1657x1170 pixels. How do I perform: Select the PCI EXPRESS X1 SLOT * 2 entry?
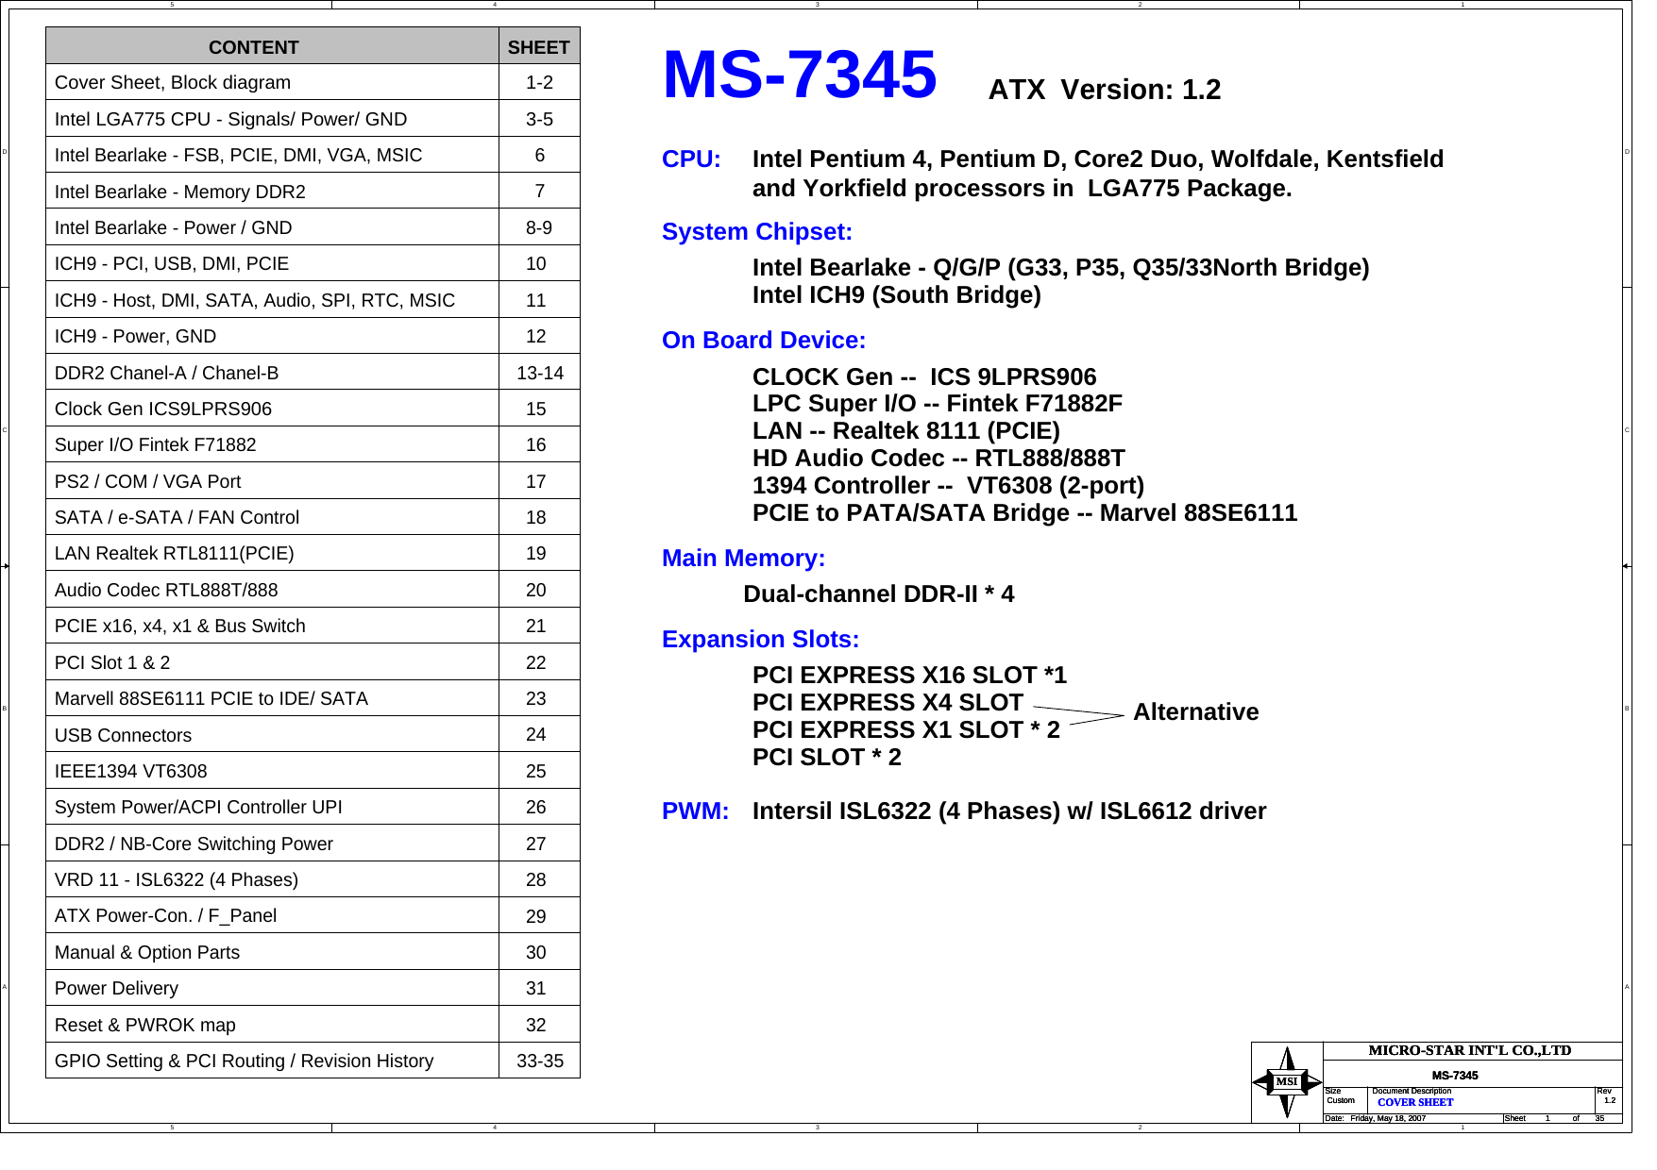coord(904,729)
